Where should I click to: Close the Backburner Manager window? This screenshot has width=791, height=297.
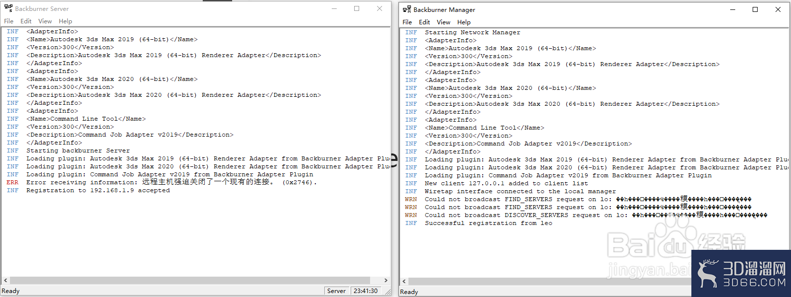[x=778, y=9]
